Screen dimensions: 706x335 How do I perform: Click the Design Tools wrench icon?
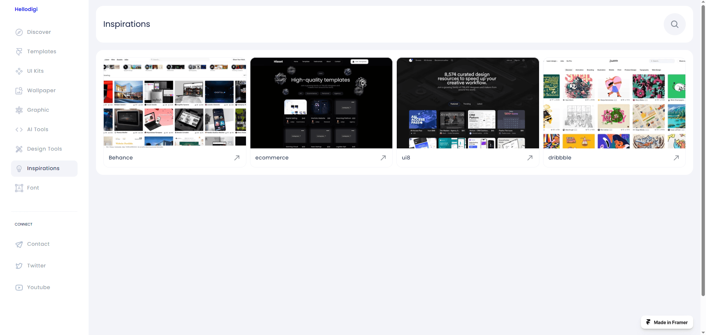pos(19,149)
